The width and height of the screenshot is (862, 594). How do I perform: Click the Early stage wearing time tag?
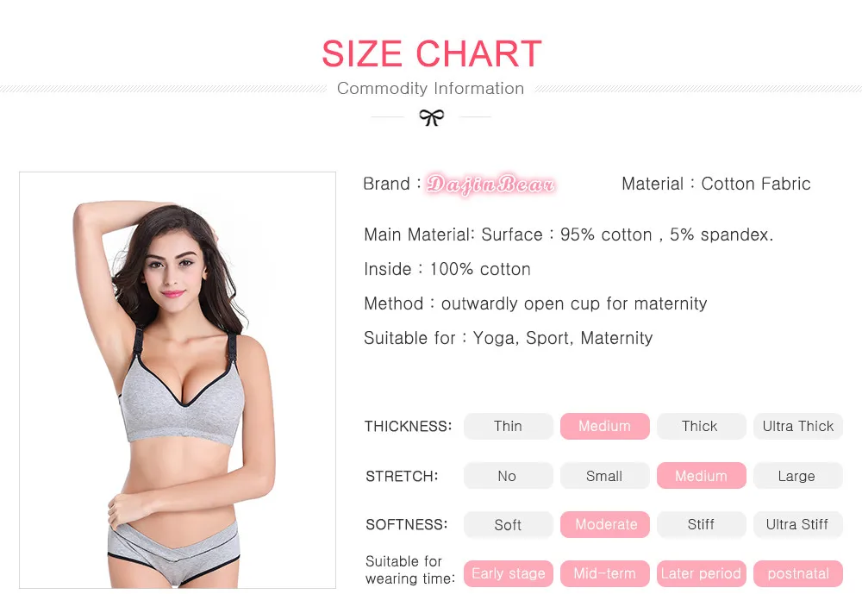pos(508,573)
